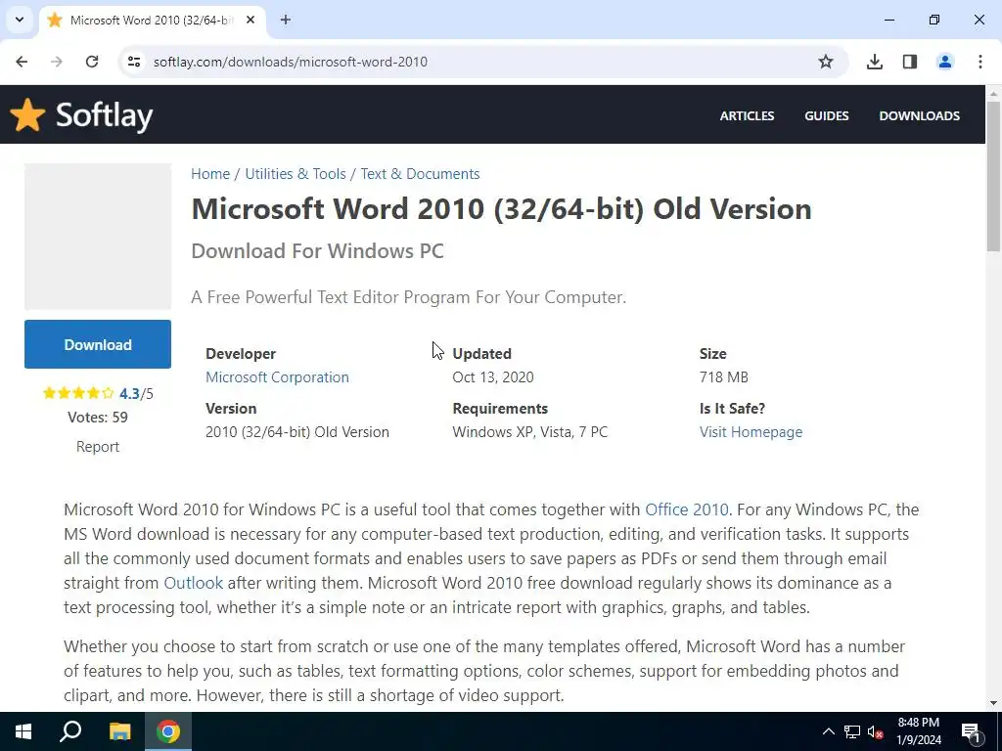
Task: Open Text & Documents breadcrumb
Action: (x=420, y=174)
